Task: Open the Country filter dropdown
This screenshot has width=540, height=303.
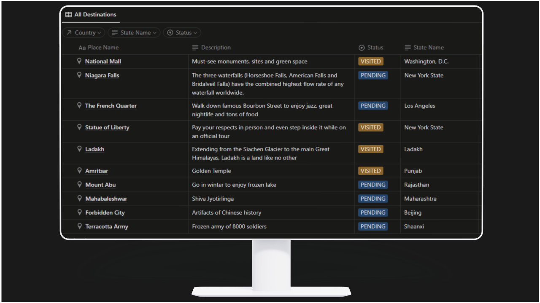Action: pyautogui.click(x=84, y=32)
